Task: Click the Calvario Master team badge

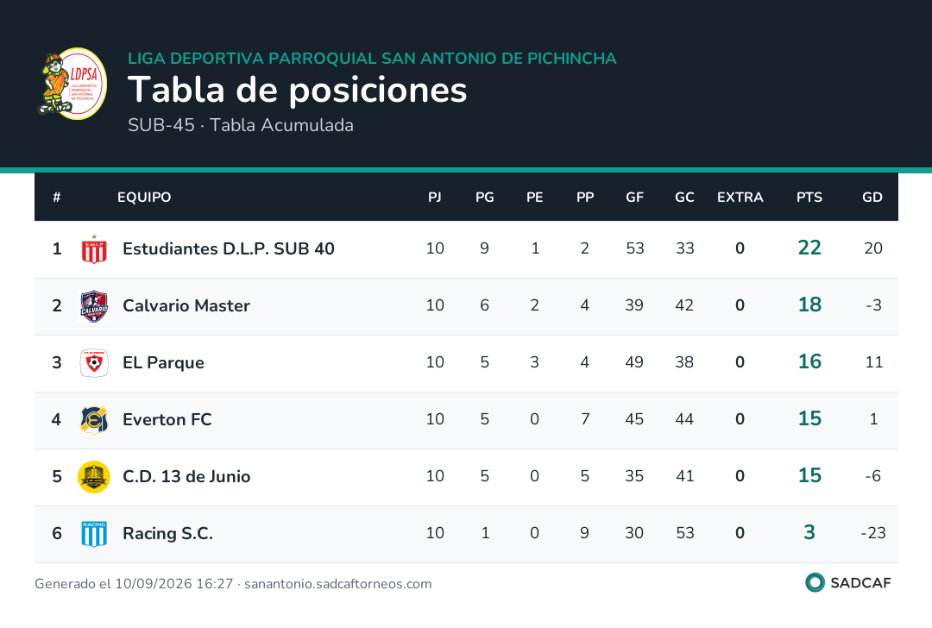Action: point(94,306)
